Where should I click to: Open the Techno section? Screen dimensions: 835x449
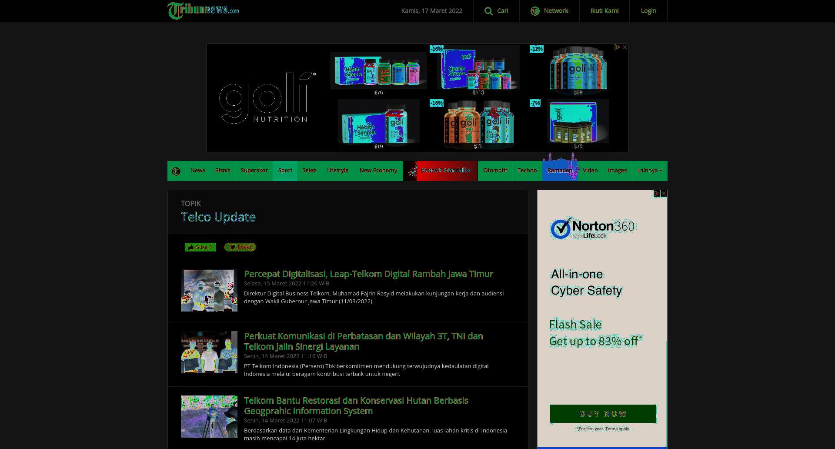(x=527, y=171)
